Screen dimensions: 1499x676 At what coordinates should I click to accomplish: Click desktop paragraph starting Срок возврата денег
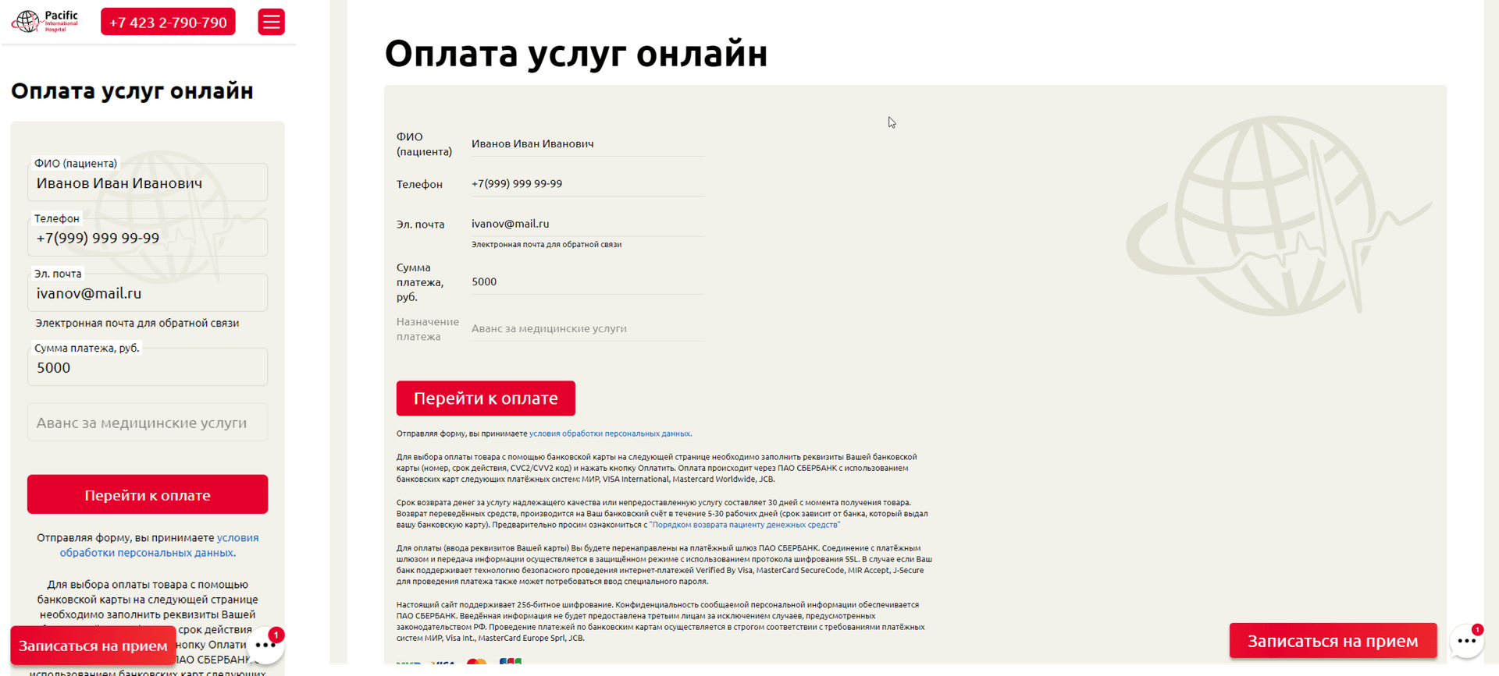pos(662,514)
